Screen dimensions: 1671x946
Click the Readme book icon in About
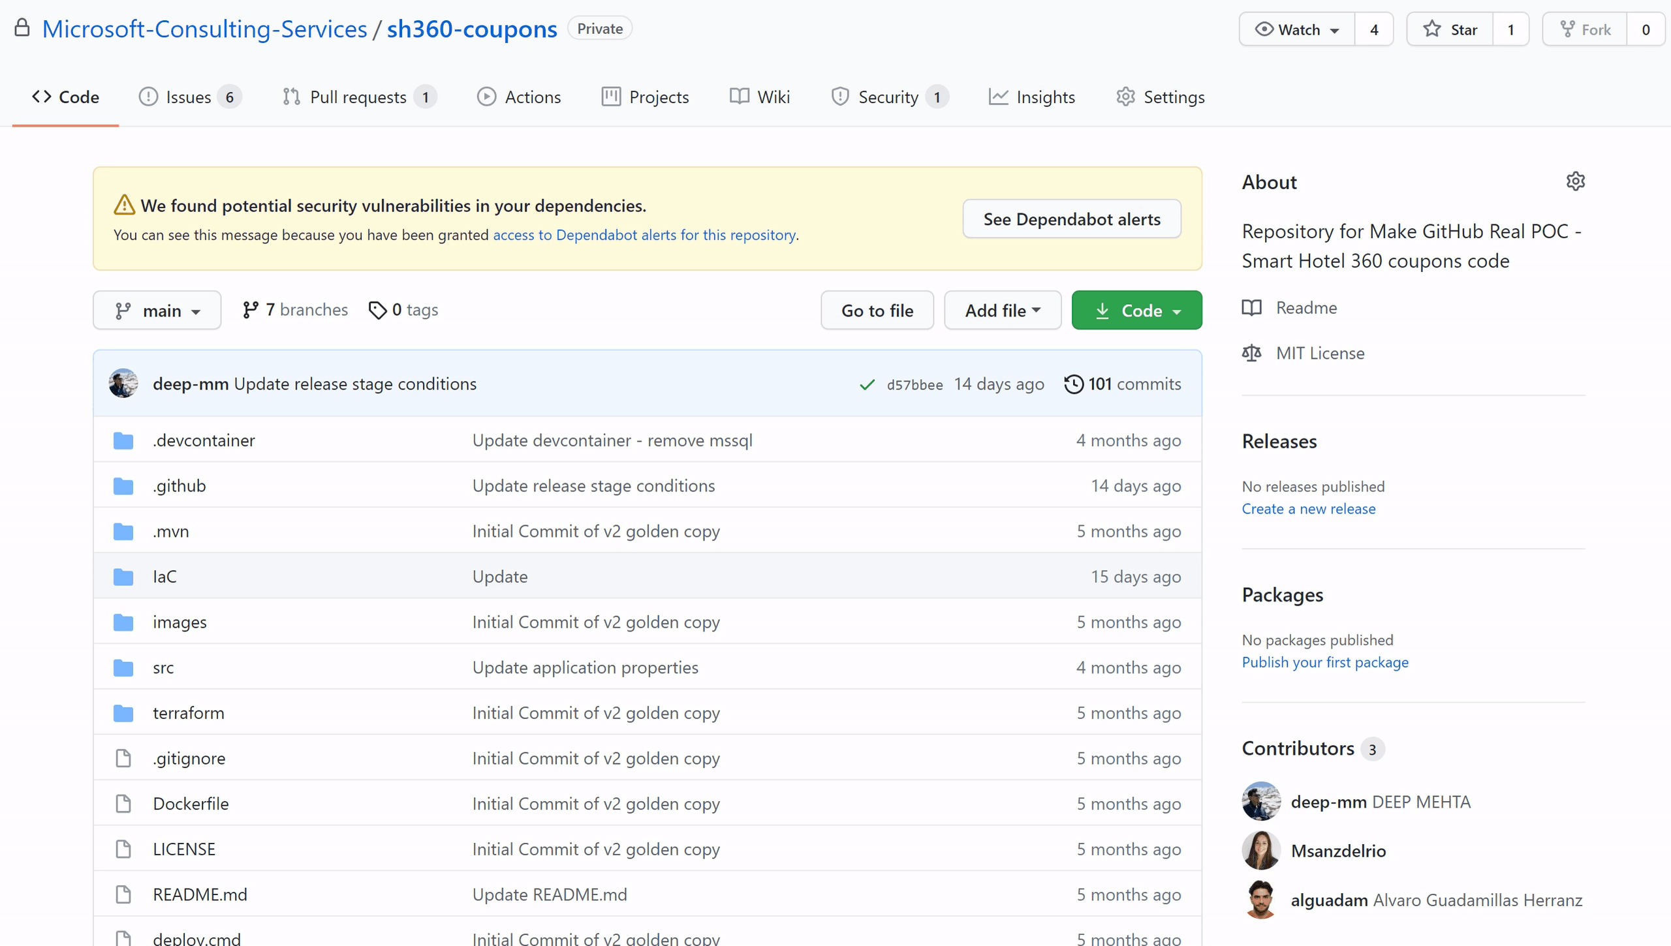coord(1251,308)
